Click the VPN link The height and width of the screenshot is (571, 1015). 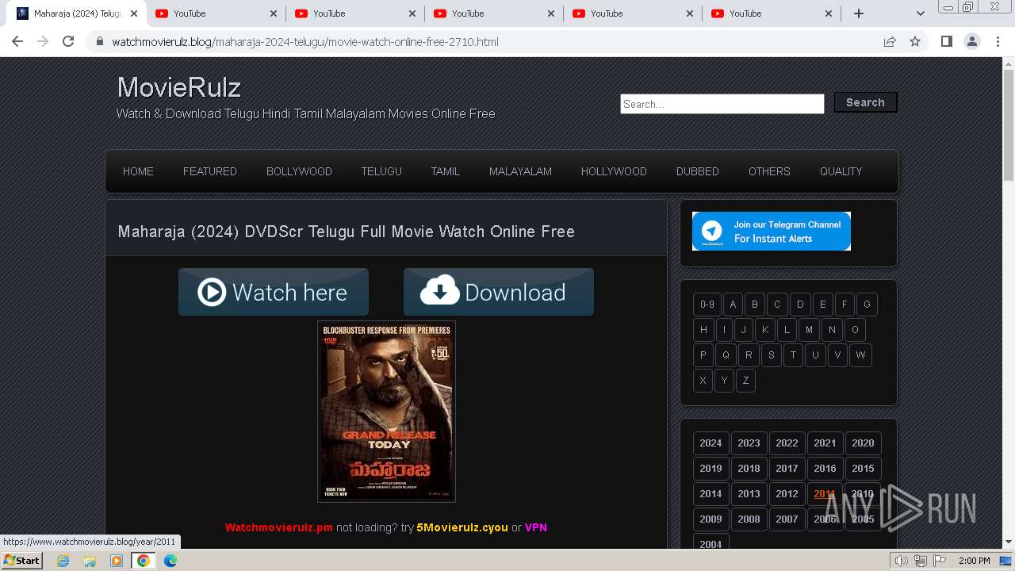click(536, 527)
